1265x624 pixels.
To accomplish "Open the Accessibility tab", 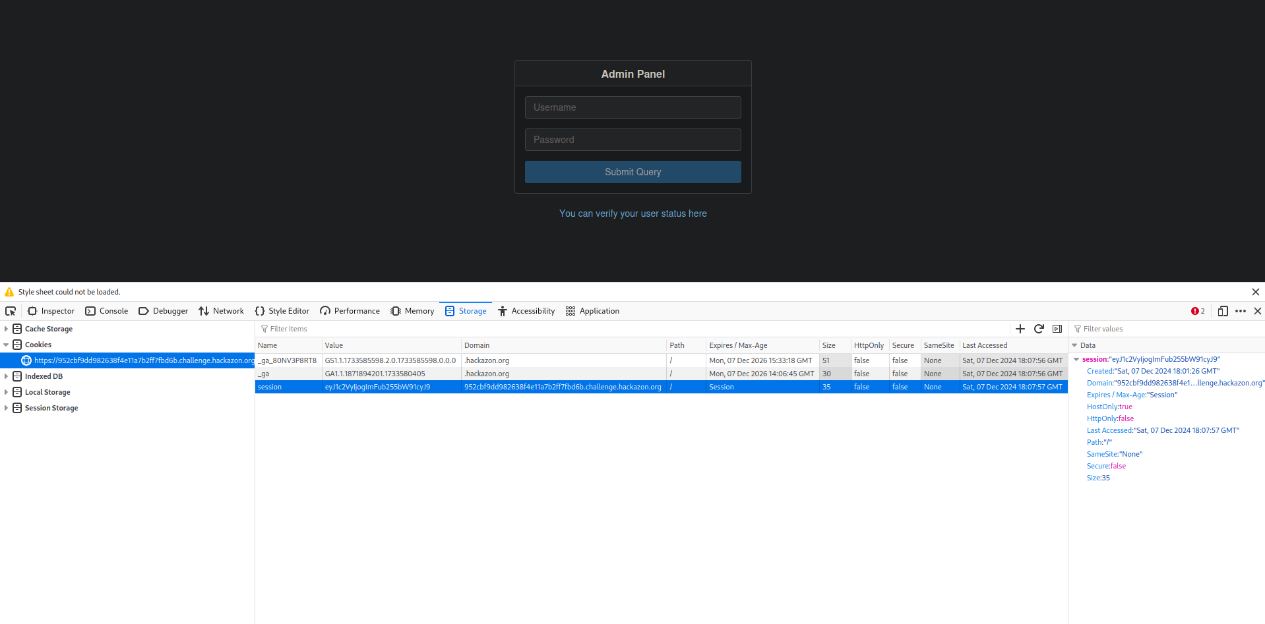I will pyautogui.click(x=526, y=311).
